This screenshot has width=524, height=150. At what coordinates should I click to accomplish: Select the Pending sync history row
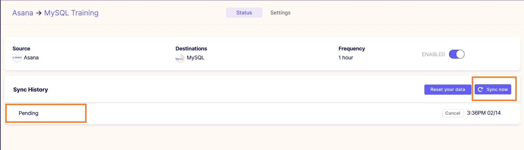click(x=262, y=113)
